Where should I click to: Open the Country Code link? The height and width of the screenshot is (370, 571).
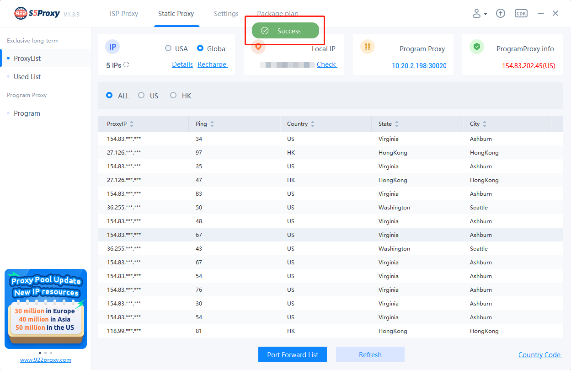point(540,355)
